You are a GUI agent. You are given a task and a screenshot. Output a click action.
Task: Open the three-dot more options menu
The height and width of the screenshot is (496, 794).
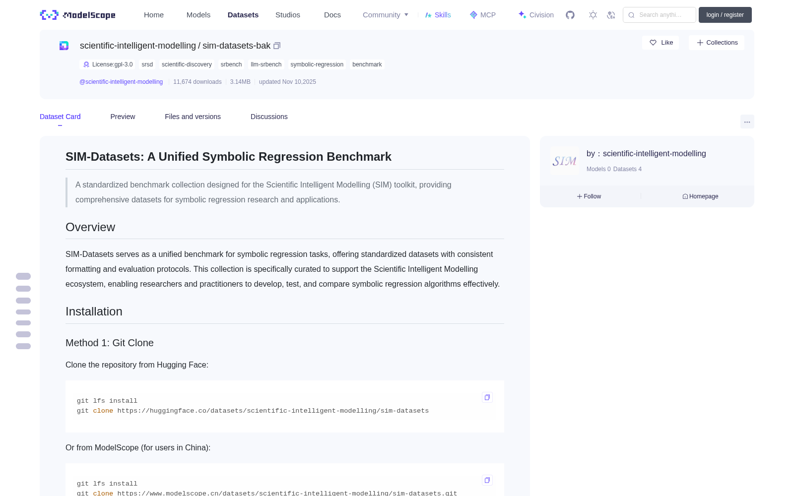pos(747,122)
